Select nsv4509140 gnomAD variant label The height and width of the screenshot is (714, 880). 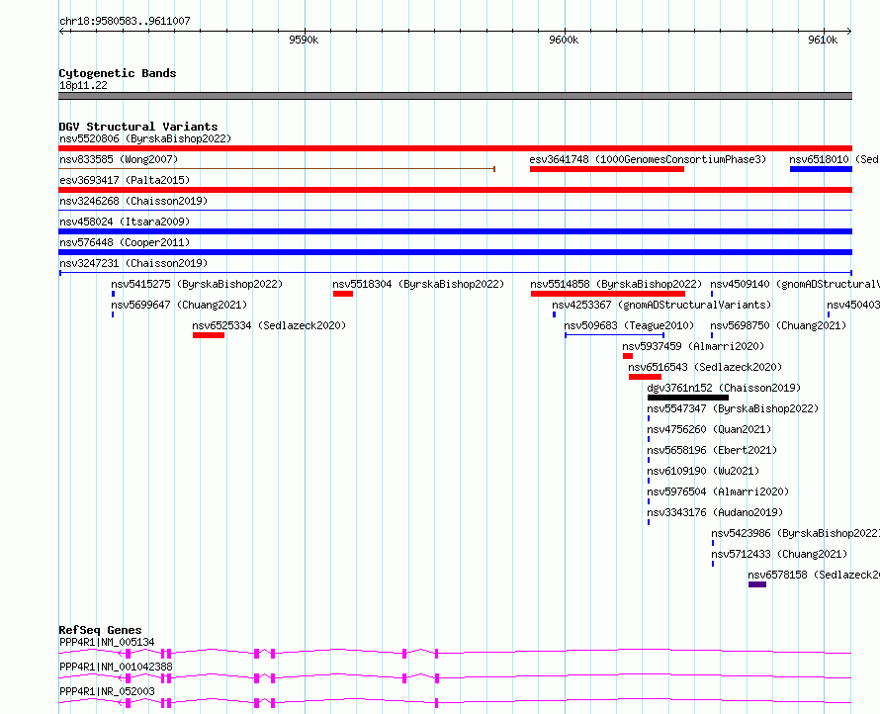coord(795,284)
